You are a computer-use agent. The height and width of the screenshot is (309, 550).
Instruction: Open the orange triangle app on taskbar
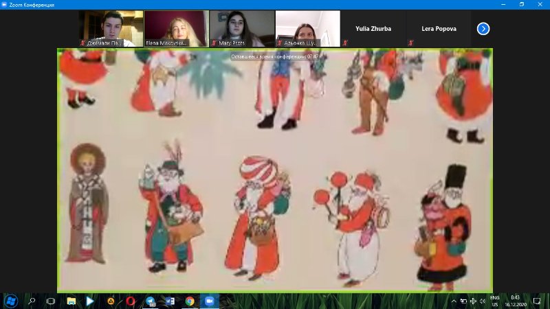click(111, 301)
